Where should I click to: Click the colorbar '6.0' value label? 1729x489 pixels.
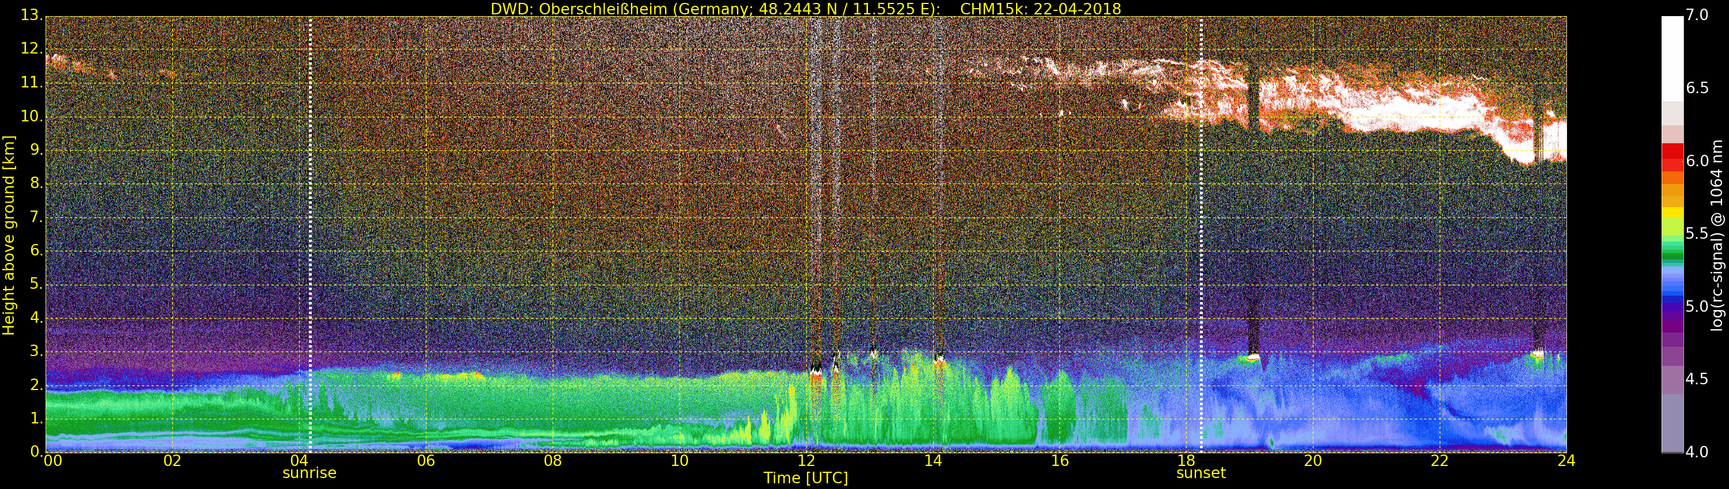1697,161
